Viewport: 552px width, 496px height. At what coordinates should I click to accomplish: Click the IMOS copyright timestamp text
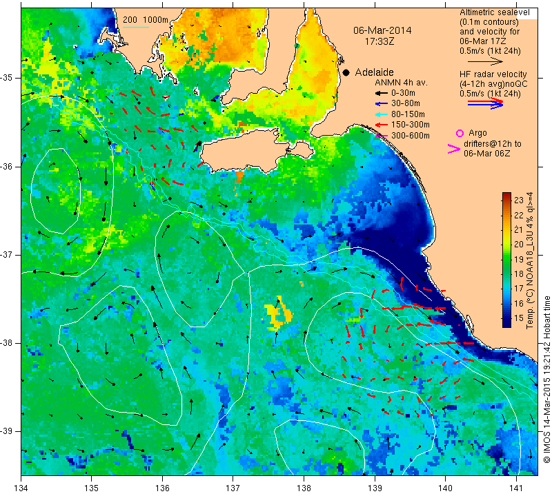click(x=546, y=379)
